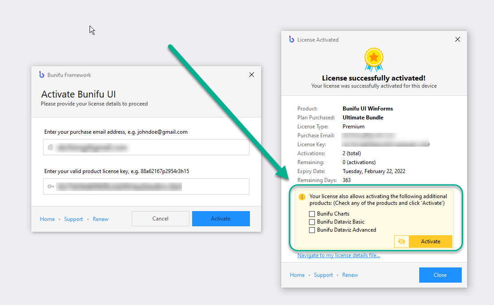Click the blue Activate button in Bunifu Framework dialog

[x=221, y=219]
